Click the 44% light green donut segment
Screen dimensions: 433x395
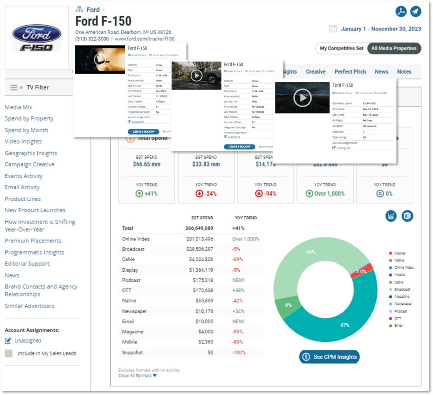point(311,251)
